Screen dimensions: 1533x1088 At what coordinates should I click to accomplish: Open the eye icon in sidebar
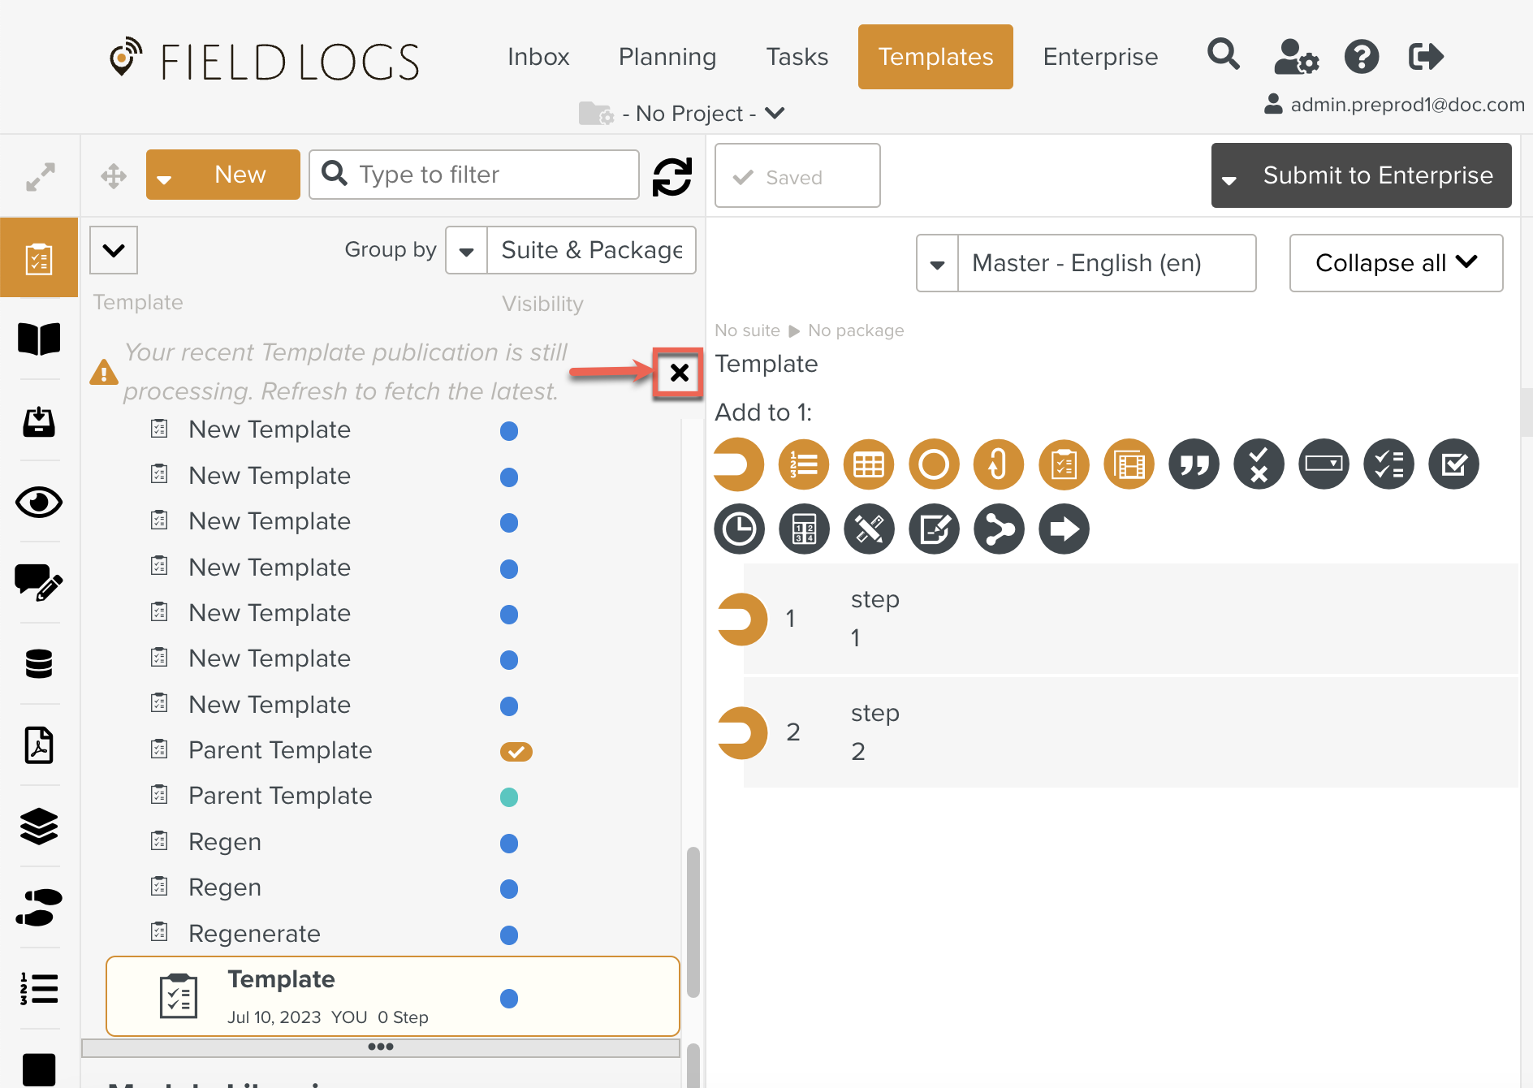click(x=39, y=503)
